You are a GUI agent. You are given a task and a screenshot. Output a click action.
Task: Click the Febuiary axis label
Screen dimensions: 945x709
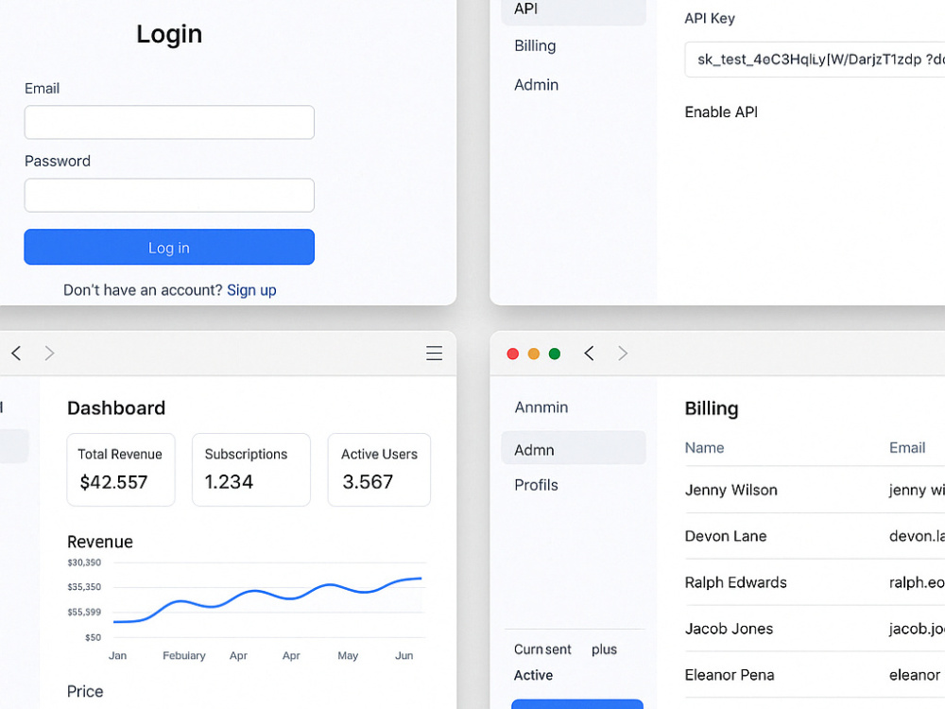point(184,655)
